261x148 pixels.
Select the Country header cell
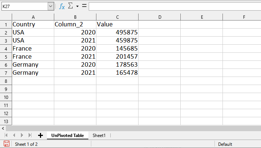(x=33, y=25)
